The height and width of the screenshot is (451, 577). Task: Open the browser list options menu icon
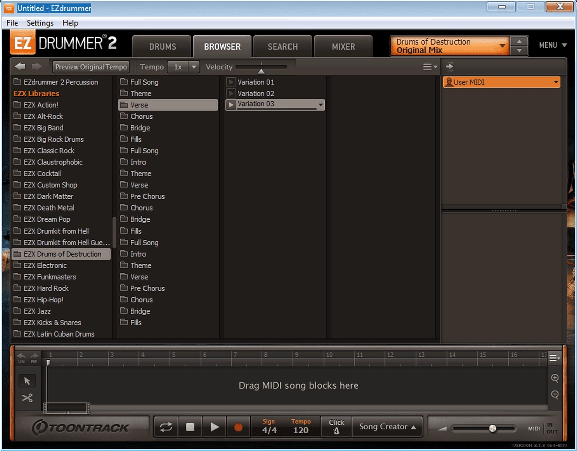coord(429,67)
